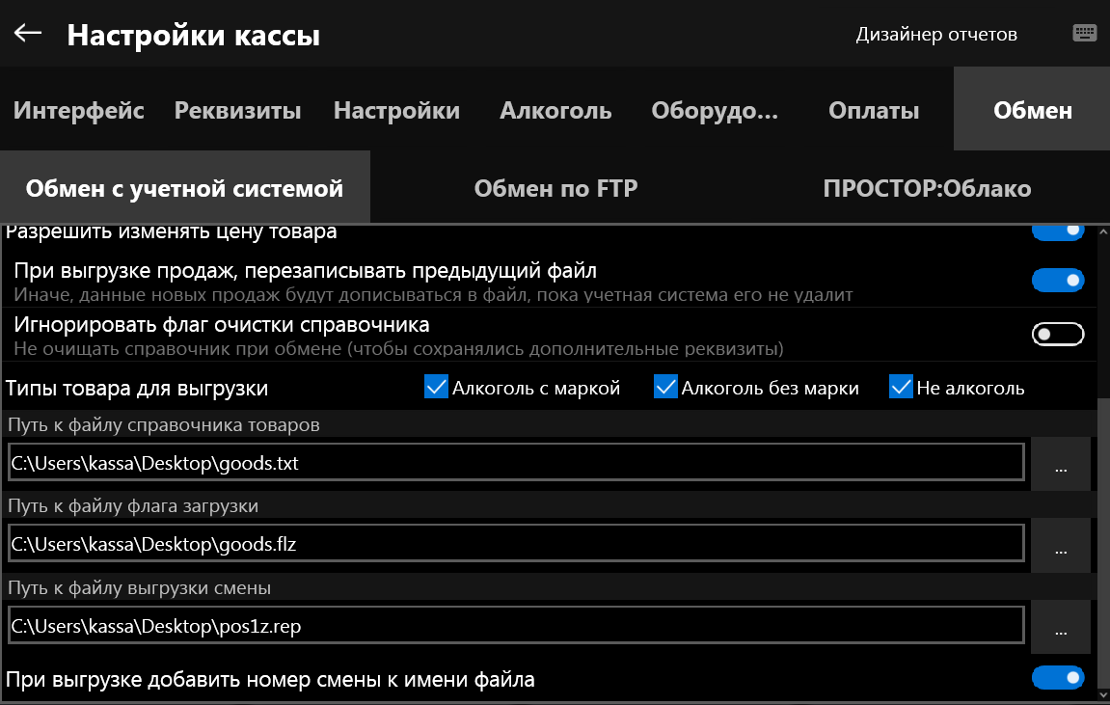
Task: Uncheck Алкоголь без марки checkbox
Action: (665, 388)
